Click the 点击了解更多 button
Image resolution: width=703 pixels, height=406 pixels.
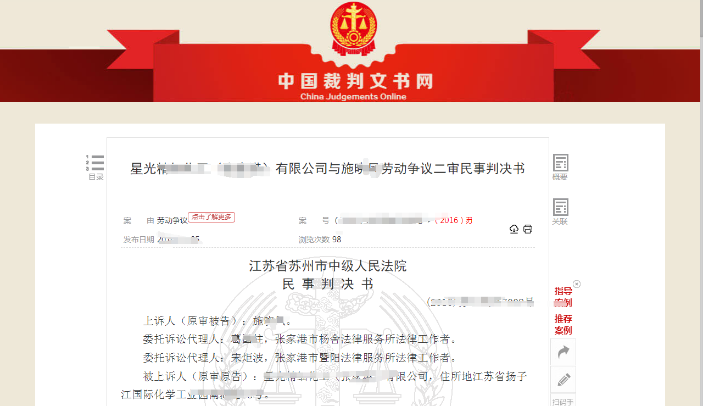[x=211, y=217]
